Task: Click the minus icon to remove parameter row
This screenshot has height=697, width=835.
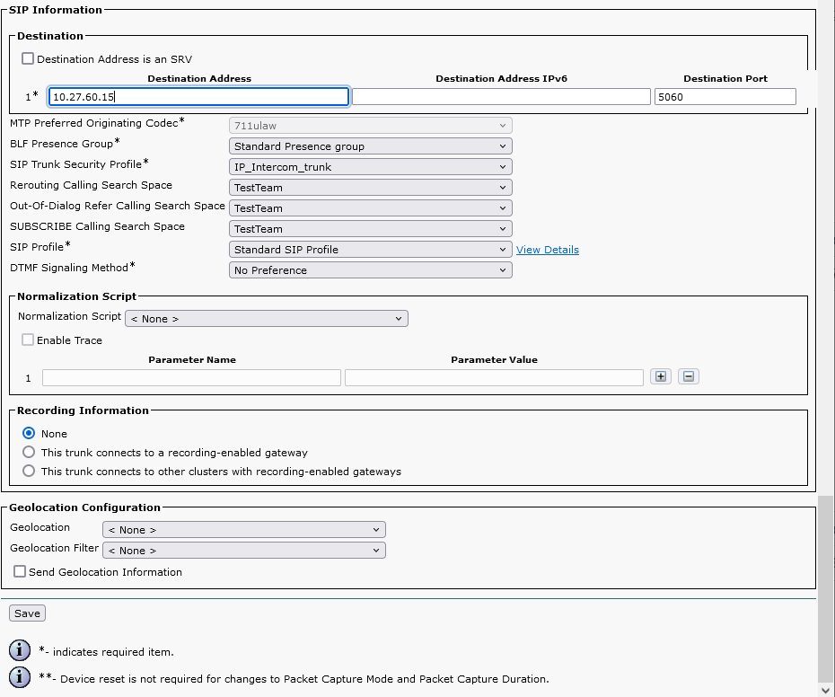Action: (x=688, y=377)
